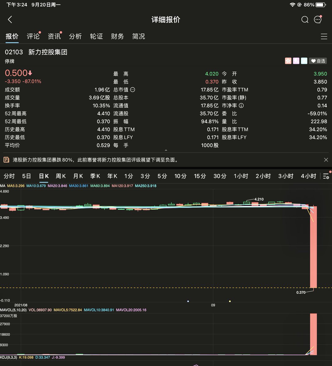332x366 pixels.
Task: Tap the light blue badge icon
Action: (304, 61)
